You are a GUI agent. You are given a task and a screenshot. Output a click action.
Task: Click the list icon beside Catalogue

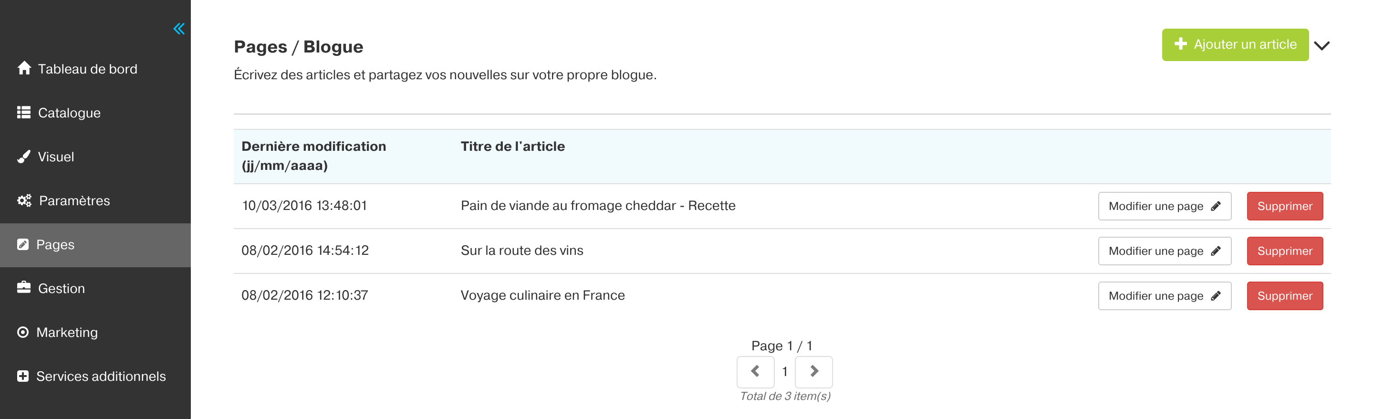point(23,112)
